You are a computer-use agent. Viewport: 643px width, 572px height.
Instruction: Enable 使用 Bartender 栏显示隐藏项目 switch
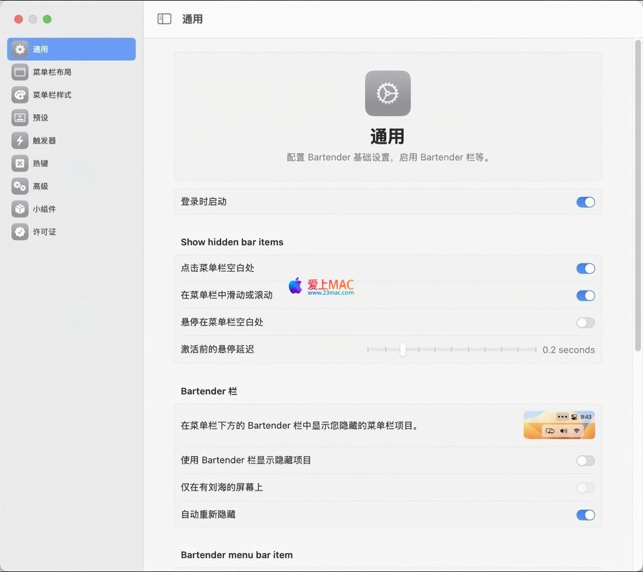pyautogui.click(x=585, y=461)
